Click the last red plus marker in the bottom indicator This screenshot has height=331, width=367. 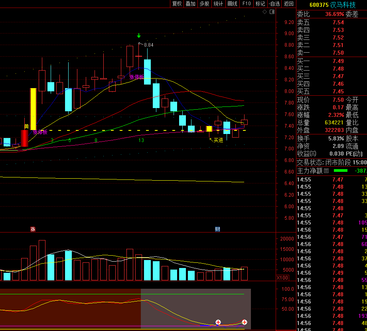coord(244,322)
